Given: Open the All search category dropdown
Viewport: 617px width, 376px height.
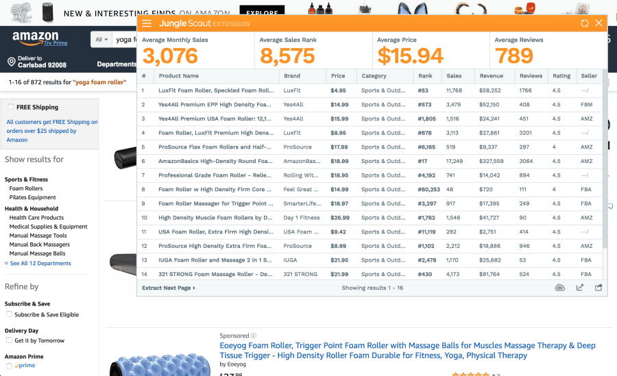Looking at the screenshot, I should 102,40.
